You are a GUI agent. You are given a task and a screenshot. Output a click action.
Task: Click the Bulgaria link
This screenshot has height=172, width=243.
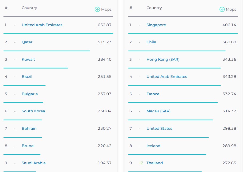(x=30, y=94)
